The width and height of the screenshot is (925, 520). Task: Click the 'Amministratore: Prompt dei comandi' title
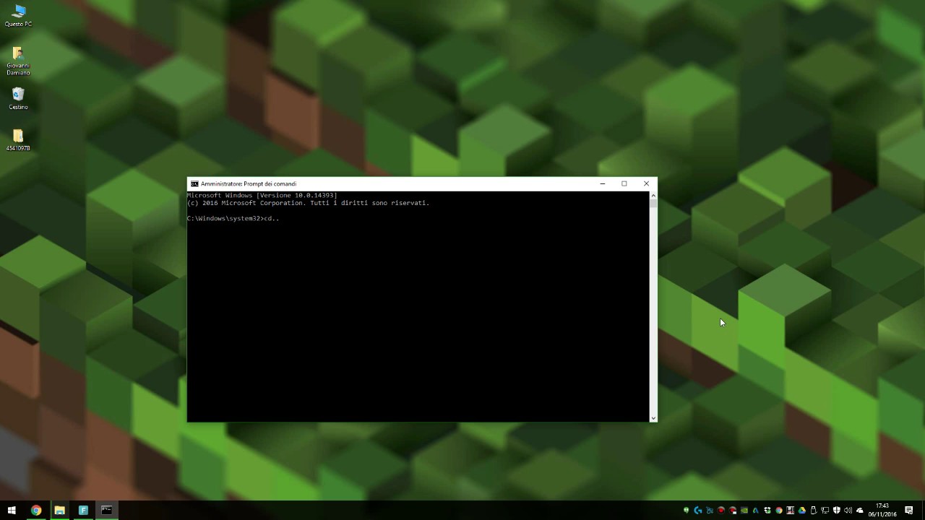coord(249,183)
